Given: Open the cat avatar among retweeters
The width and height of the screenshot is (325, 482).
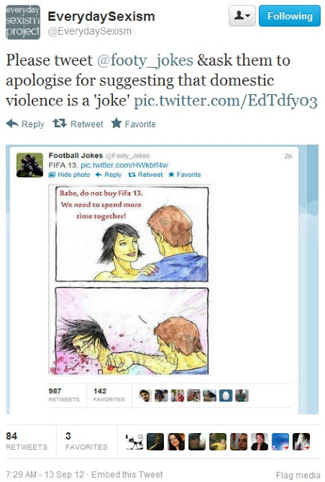Looking at the screenshot, I should pos(134,442).
